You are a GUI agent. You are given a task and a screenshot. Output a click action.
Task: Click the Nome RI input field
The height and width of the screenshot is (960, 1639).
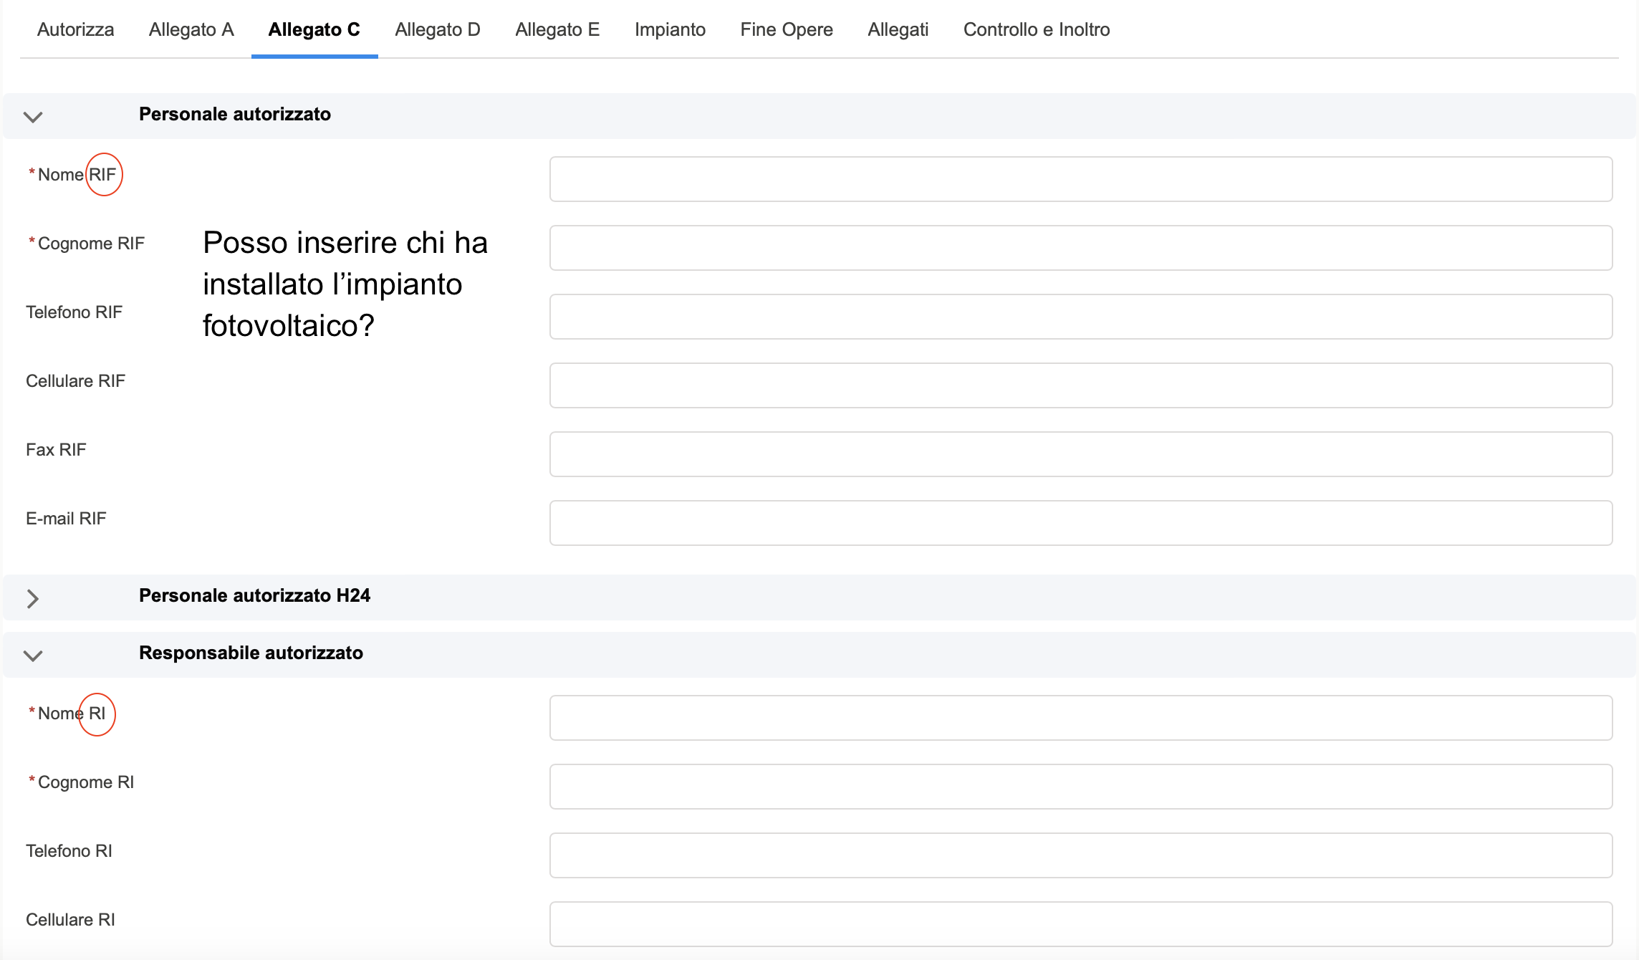pos(1080,718)
